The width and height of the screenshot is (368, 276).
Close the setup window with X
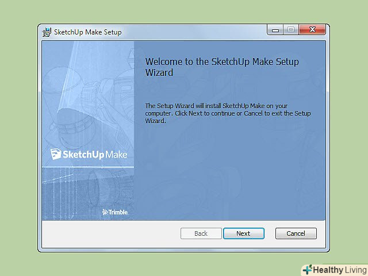(x=312, y=30)
